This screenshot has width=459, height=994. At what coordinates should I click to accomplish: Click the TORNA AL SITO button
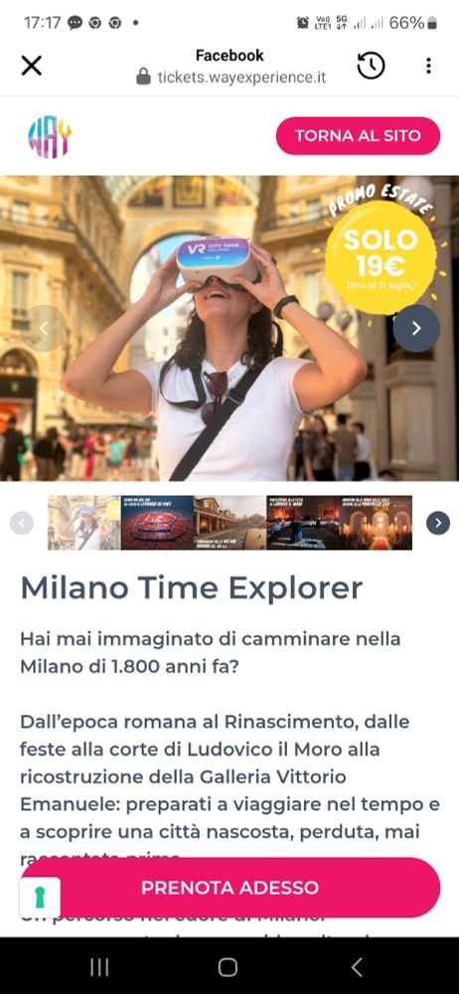(x=358, y=135)
